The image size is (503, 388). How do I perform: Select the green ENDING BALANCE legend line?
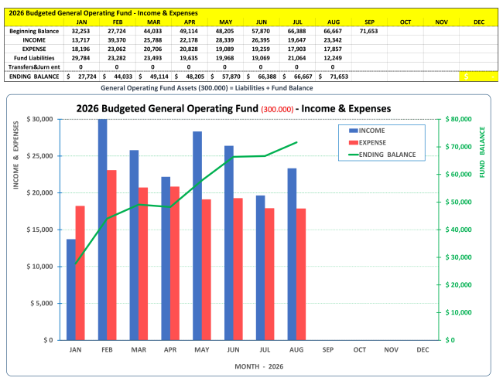coord(353,155)
